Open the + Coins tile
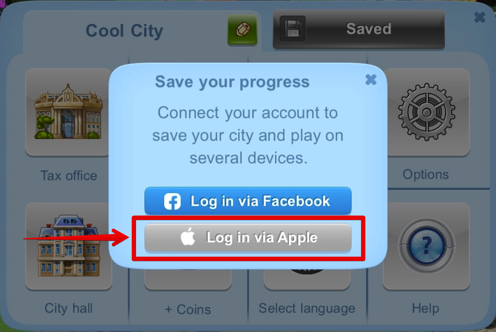This screenshot has height=332, width=496. tap(188, 309)
